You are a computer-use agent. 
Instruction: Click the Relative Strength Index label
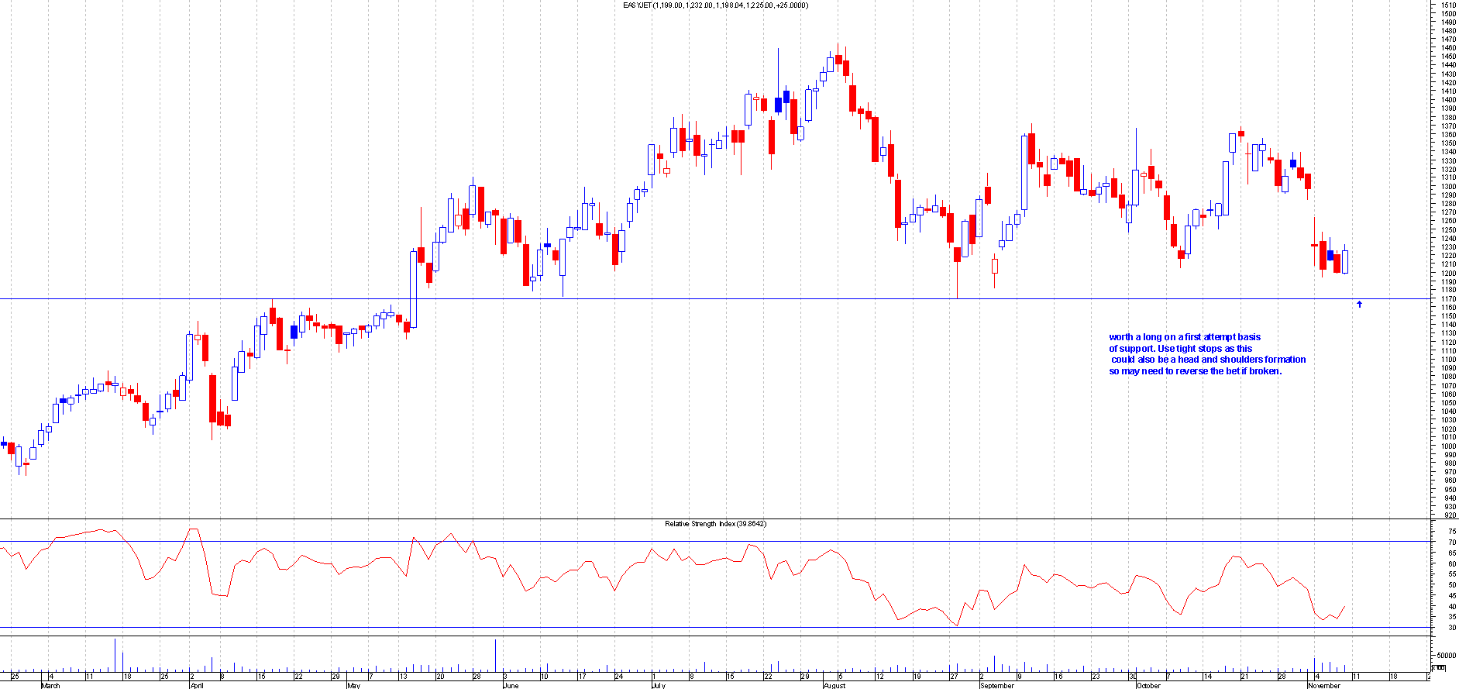point(715,524)
